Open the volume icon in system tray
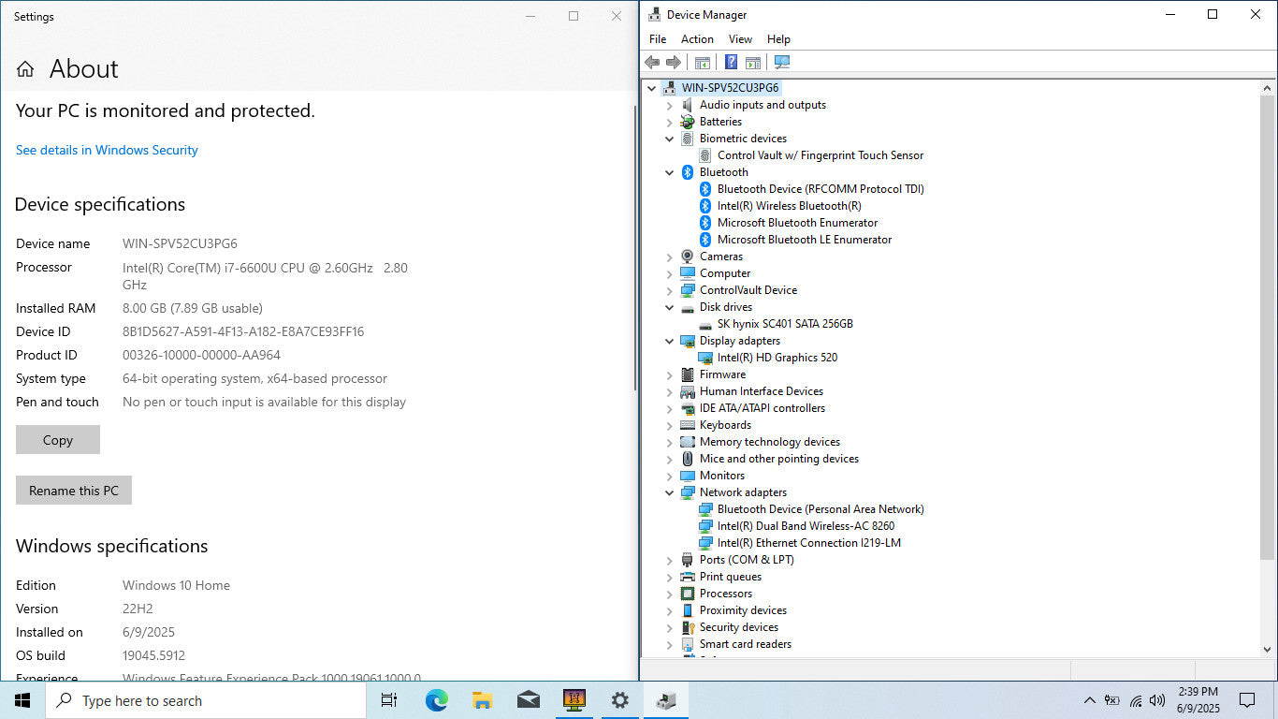This screenshot has width=1278, height=719. [1157, 700]
